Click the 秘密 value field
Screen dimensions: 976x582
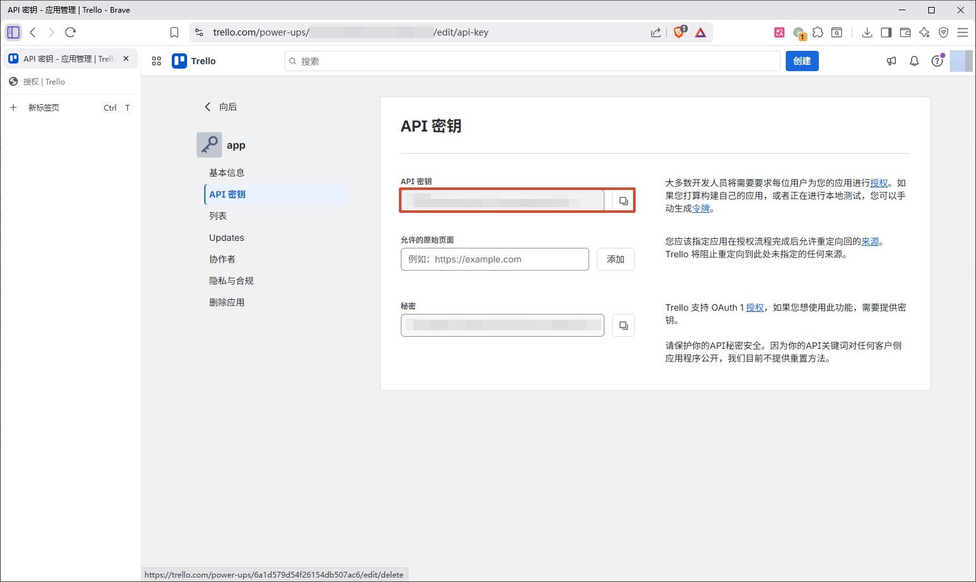click(502, 325)
